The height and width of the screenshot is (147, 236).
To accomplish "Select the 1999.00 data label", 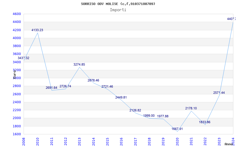I will (149, 116).
